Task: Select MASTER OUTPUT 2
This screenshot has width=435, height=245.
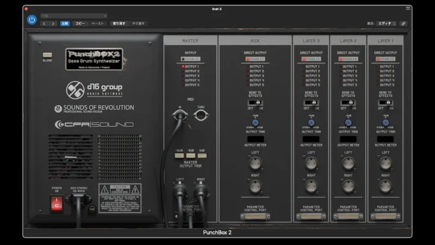Action: (x=190, y=71)
